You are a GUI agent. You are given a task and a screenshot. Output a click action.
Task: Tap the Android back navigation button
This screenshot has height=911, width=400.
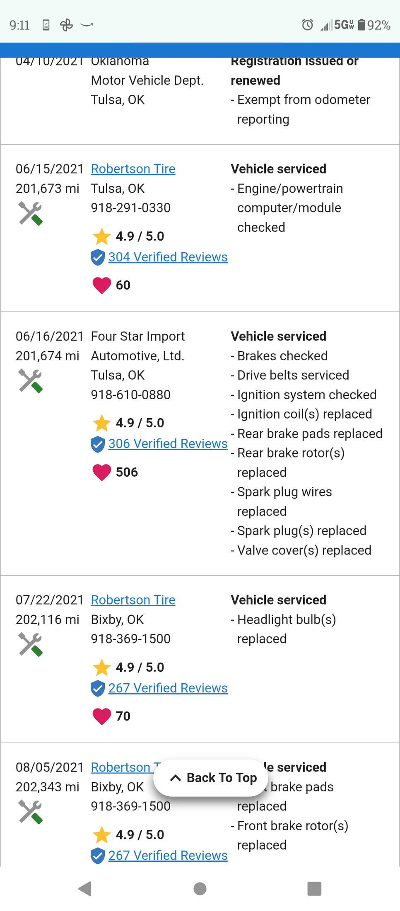coord(85,889)
